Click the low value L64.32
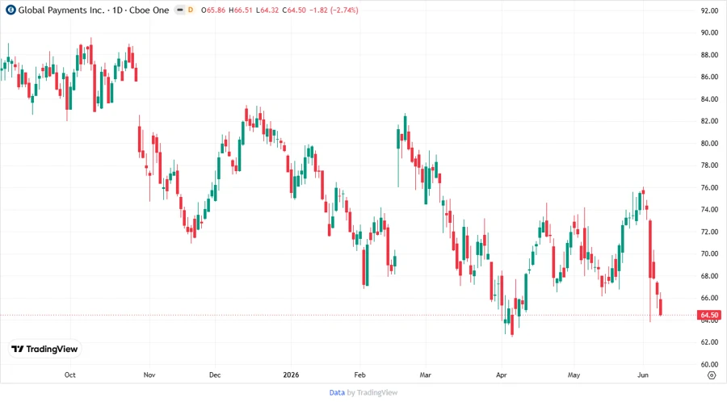The height and width of the screenshot is (402, 727). click(267, 10)
